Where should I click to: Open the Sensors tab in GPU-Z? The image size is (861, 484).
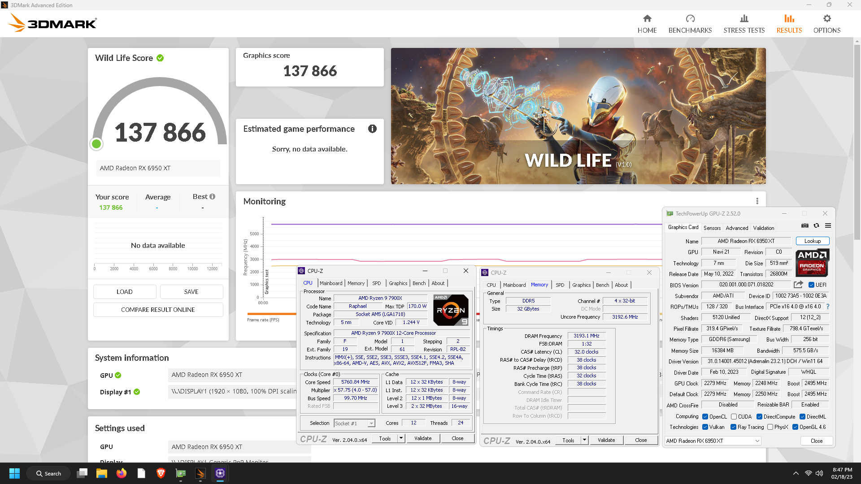tap(712, 228)
